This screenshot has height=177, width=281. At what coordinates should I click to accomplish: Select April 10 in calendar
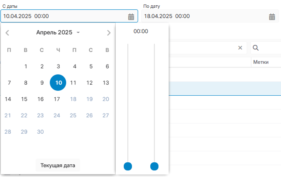point(58,83)
